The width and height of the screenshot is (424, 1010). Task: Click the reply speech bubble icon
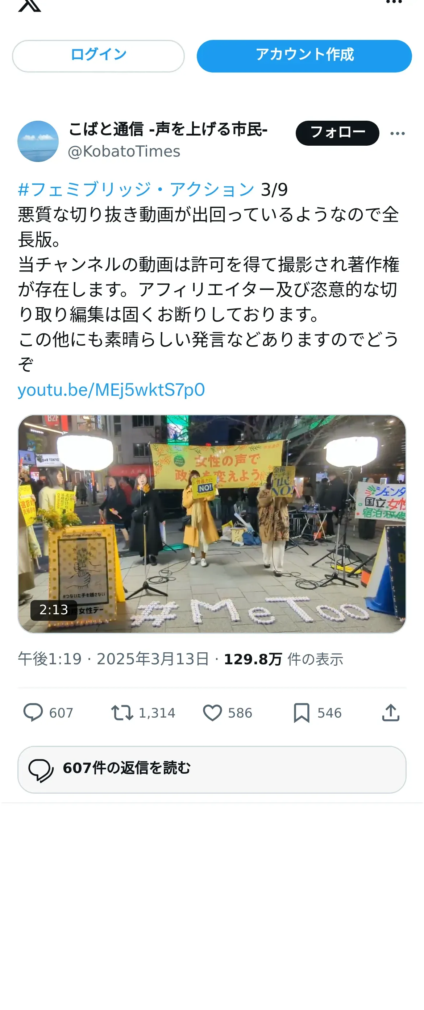click(x=33, y=712)
